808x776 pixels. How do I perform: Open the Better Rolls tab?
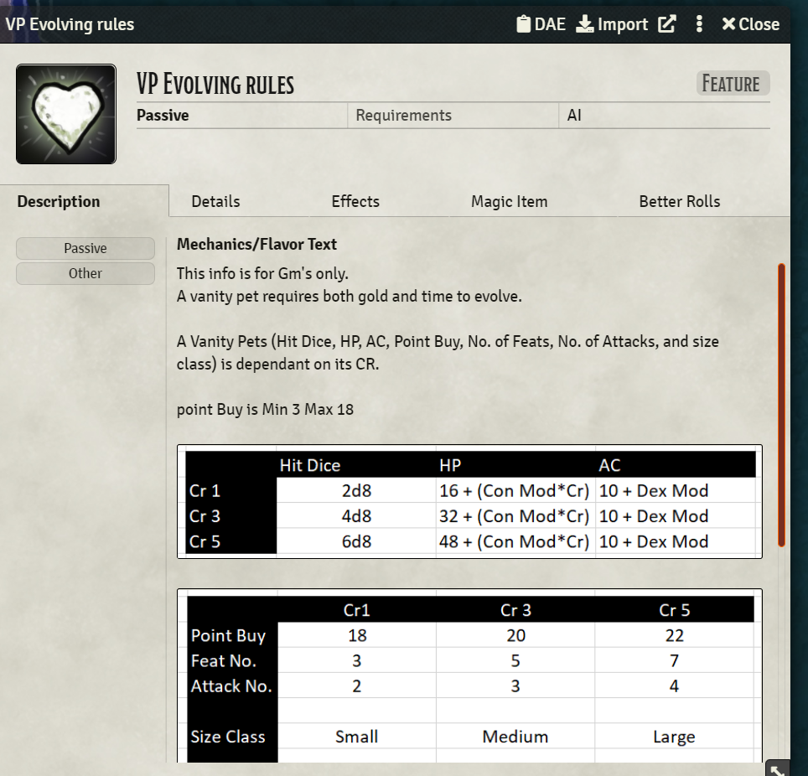coord(679,201)
